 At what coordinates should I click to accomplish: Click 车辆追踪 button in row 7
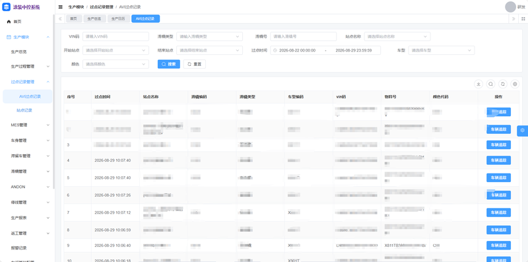click(498, 213)
